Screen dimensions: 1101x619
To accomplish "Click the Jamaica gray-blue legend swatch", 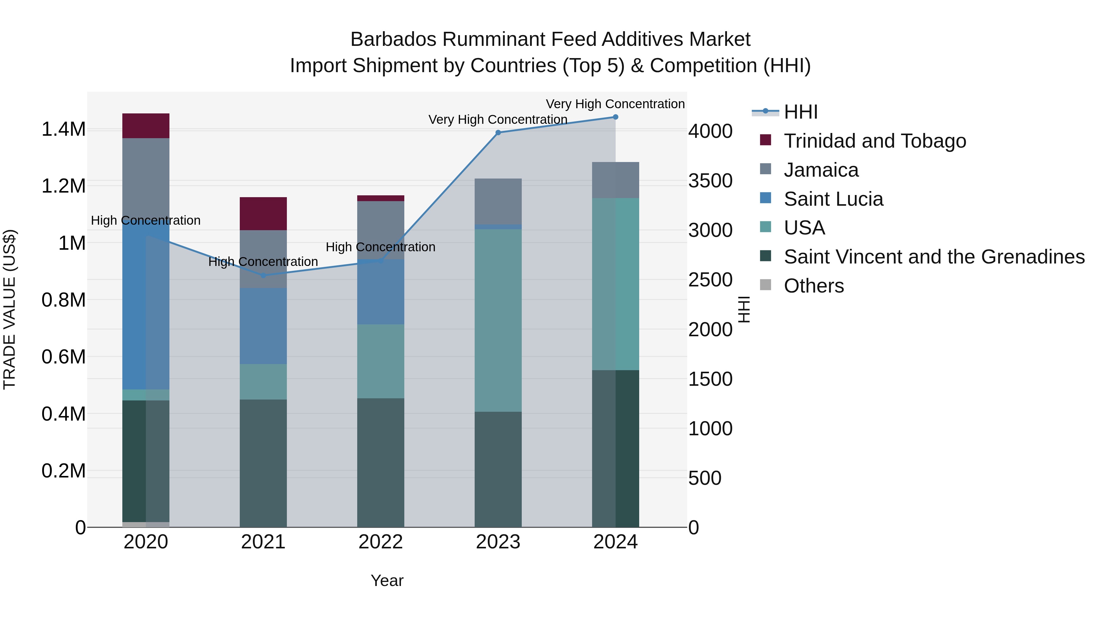I will (766, 169).
